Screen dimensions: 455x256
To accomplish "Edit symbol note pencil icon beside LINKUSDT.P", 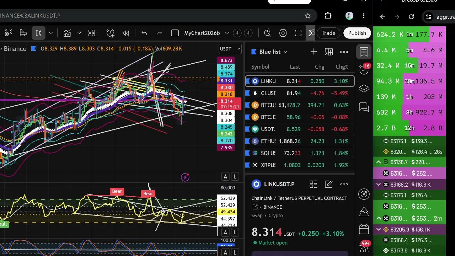I will (329, 184).
